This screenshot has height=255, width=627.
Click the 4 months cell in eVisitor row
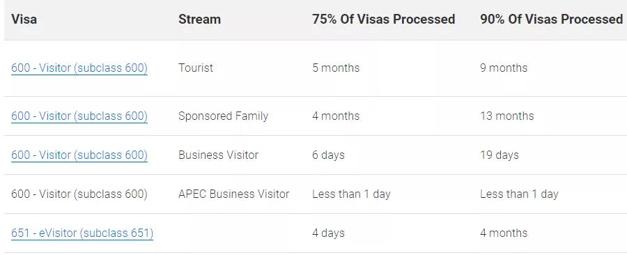[504, 233]
